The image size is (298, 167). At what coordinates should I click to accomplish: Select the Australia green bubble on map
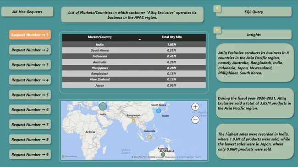[163, 155]
